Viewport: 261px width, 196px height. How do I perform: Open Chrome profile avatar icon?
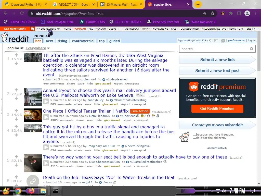point(247,13)
